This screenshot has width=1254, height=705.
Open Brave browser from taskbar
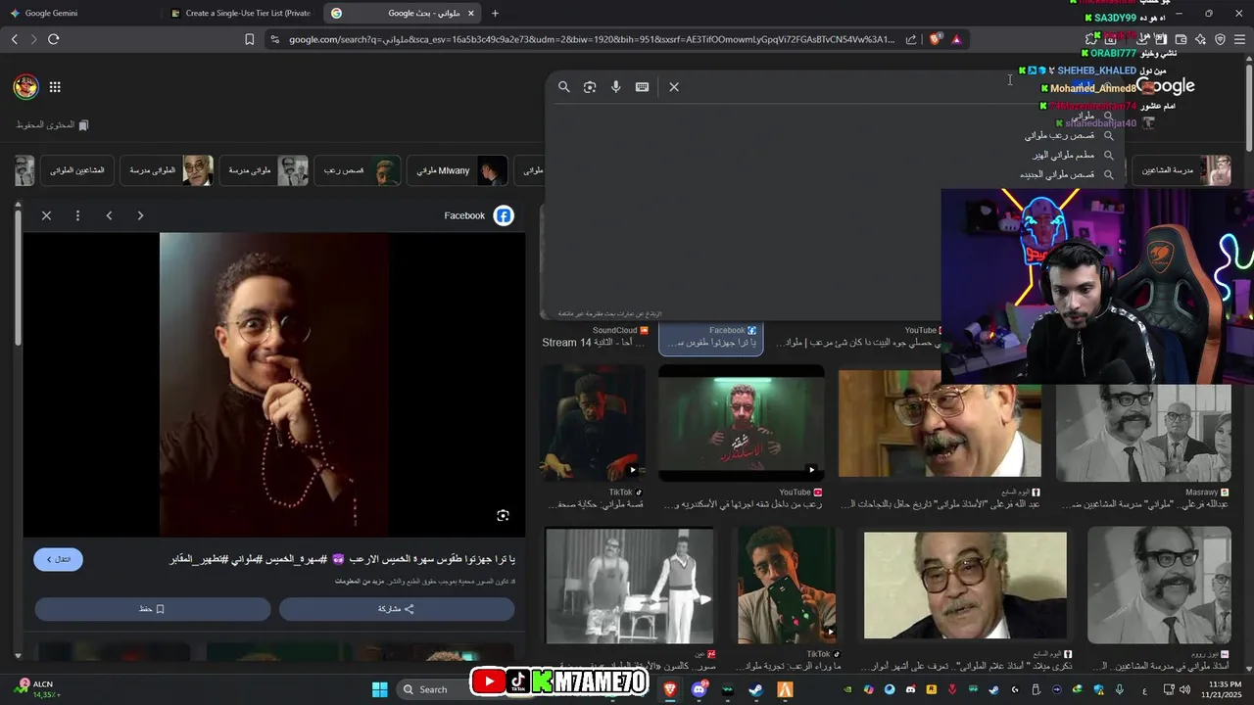(670, 689)
